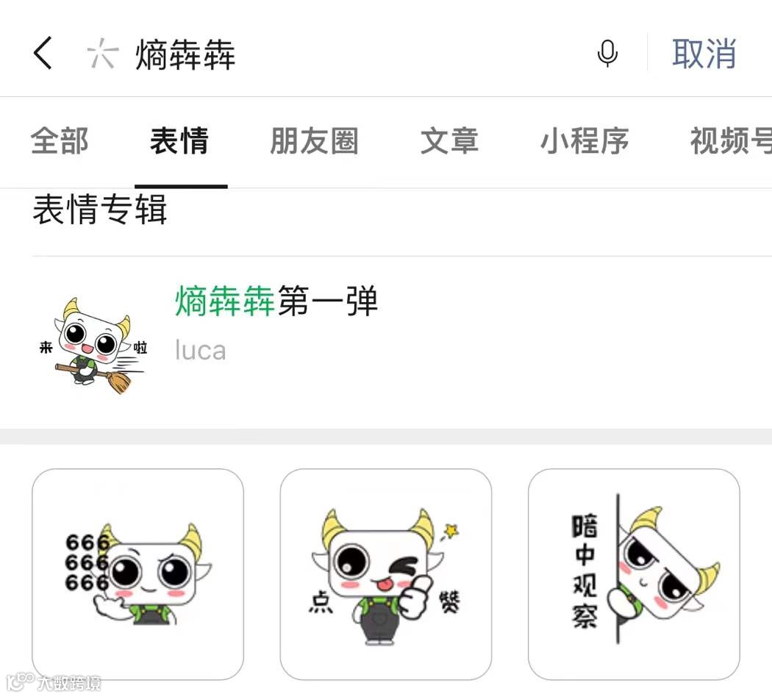Open the 熵犇犇第一弹 sticker album title
Image resolution: width=772 pixels, height=697 pixels.
(x=276, y=301)
